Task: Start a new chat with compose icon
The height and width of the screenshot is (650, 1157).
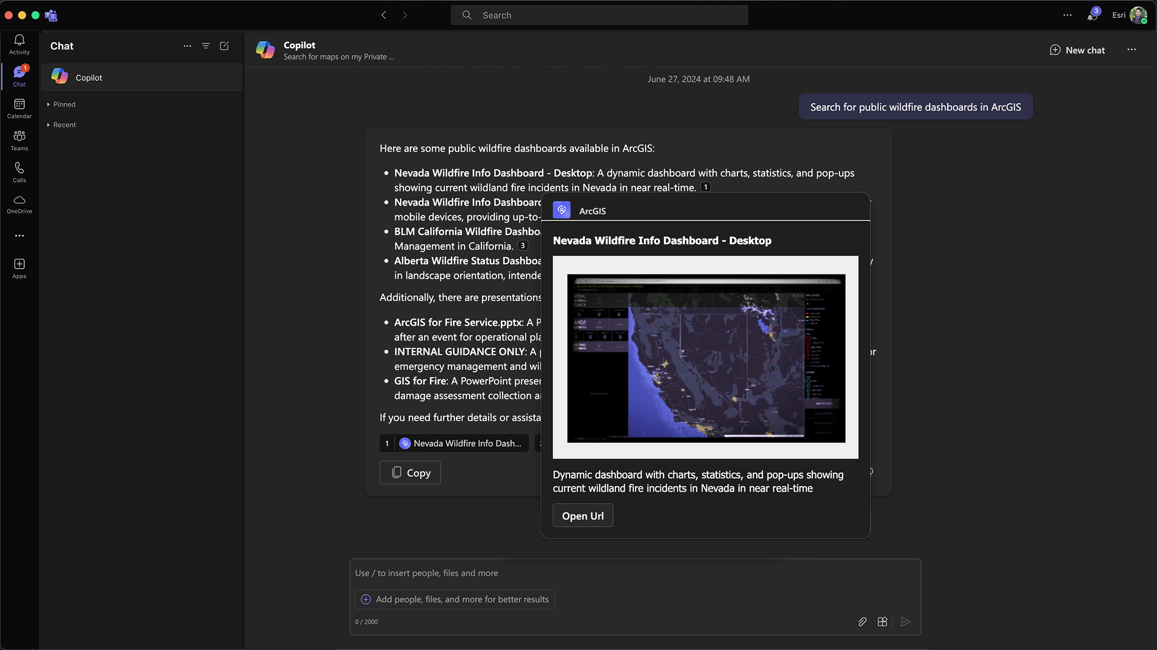Action: tap(224, 46)
